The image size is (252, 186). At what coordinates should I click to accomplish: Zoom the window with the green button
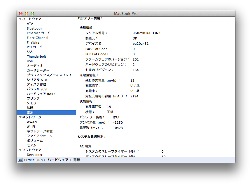(32, 13)
